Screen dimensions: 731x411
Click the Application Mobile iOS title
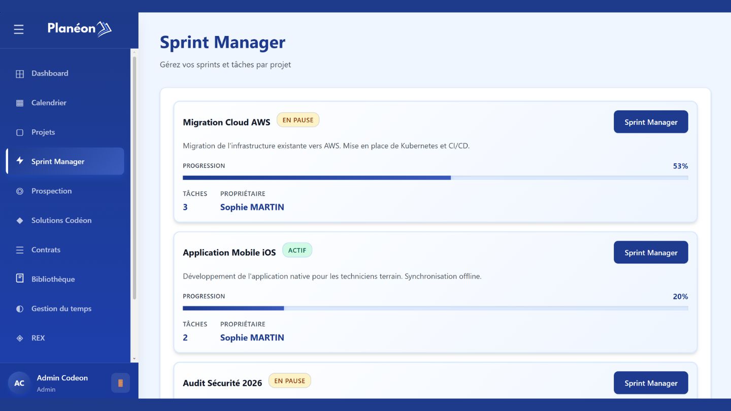click(x=229, y=253)
